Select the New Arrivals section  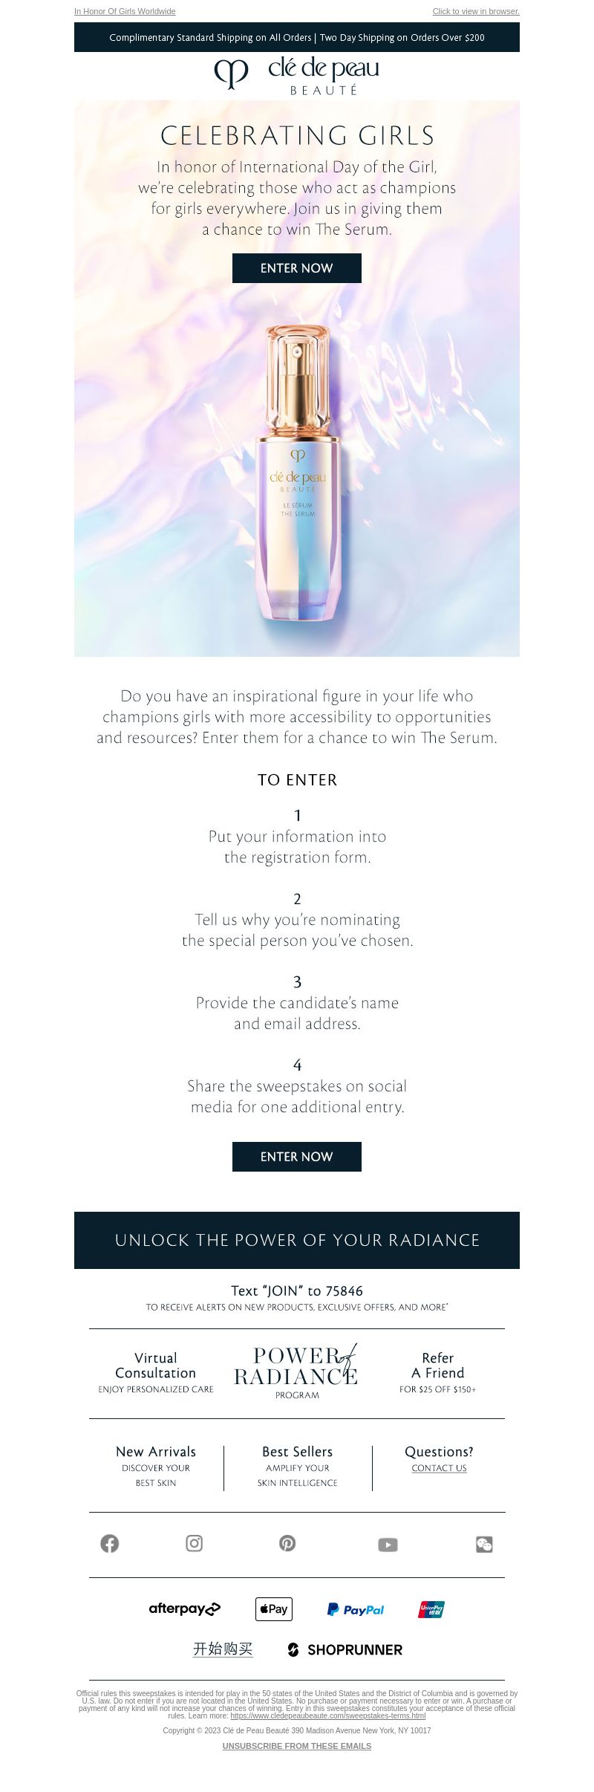[x=156, y=1466]
